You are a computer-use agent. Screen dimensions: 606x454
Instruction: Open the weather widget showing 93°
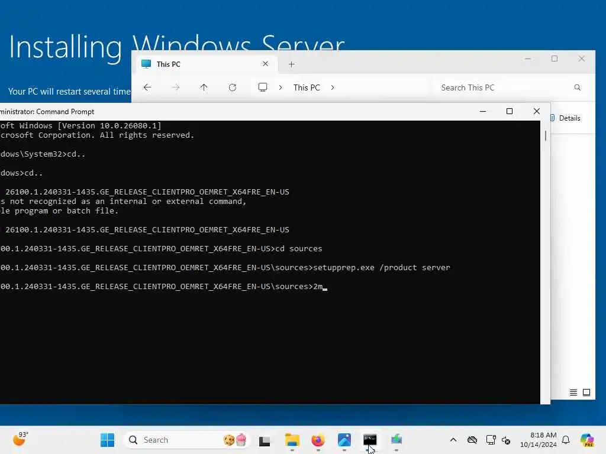click(21, 439)
